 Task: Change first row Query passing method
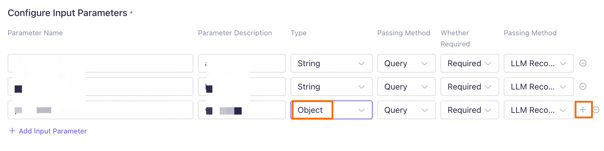[x=406, y=63]
